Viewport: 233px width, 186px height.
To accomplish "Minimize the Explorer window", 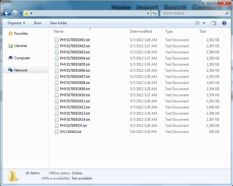I will pyautogui.click(x=206, y=3).
